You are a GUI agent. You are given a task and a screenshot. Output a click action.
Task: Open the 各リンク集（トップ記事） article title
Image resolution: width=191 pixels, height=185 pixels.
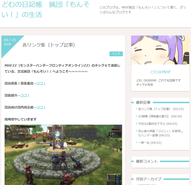[49, 45]
